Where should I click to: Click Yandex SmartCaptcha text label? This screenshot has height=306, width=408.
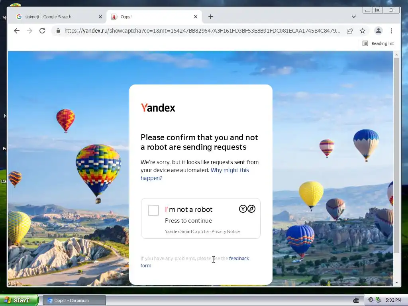187,231
